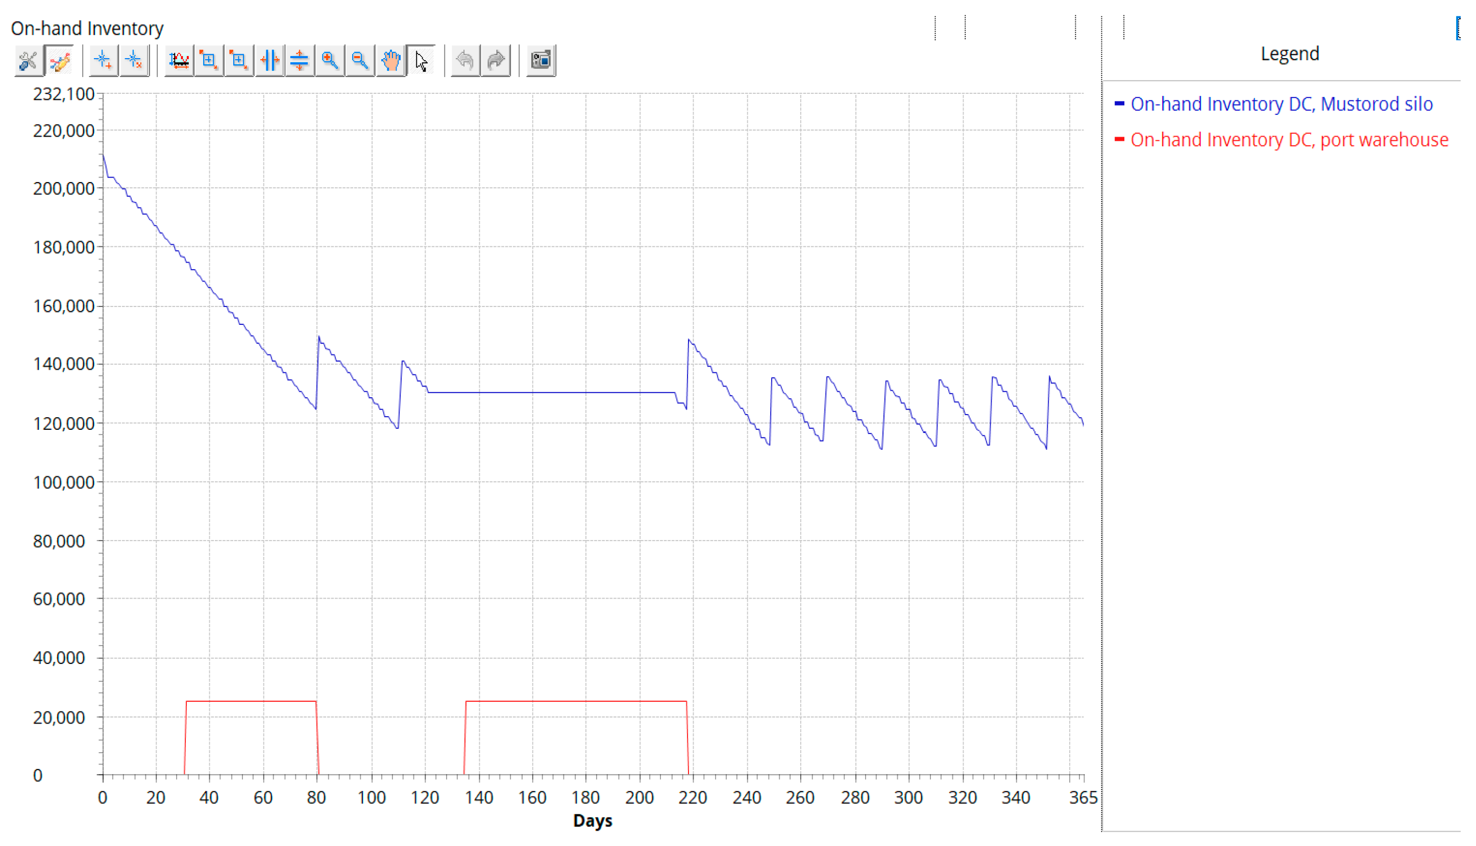Select the first zoom box icon

pyautogui.click(x=209, y=60)
